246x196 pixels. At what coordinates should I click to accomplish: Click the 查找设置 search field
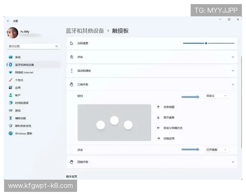pyautogui.click(x=34, y=46)
